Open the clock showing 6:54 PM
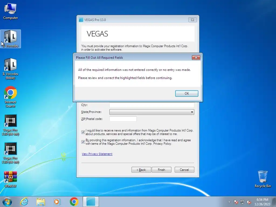 pos(262,202)
